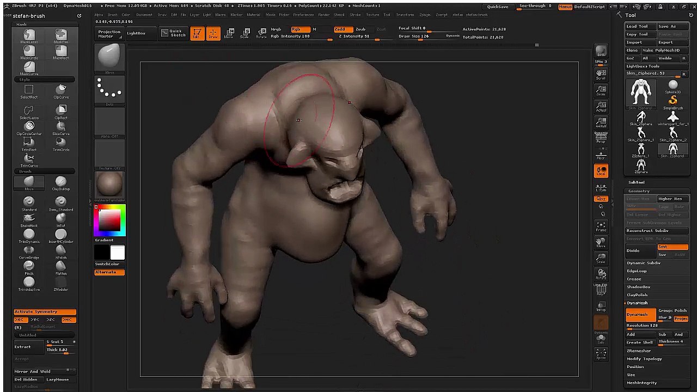Viewport: 697px width, 392px height.
Task: Activate Scale transform mode in top shelf
Action: [x=246, y=33]
